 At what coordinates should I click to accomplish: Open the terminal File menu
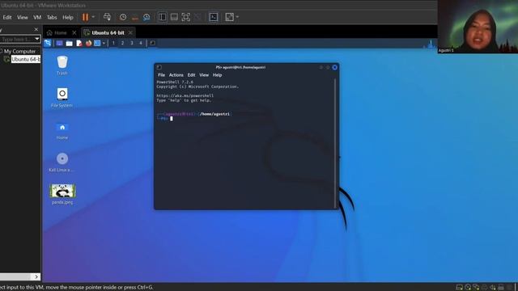161,75
